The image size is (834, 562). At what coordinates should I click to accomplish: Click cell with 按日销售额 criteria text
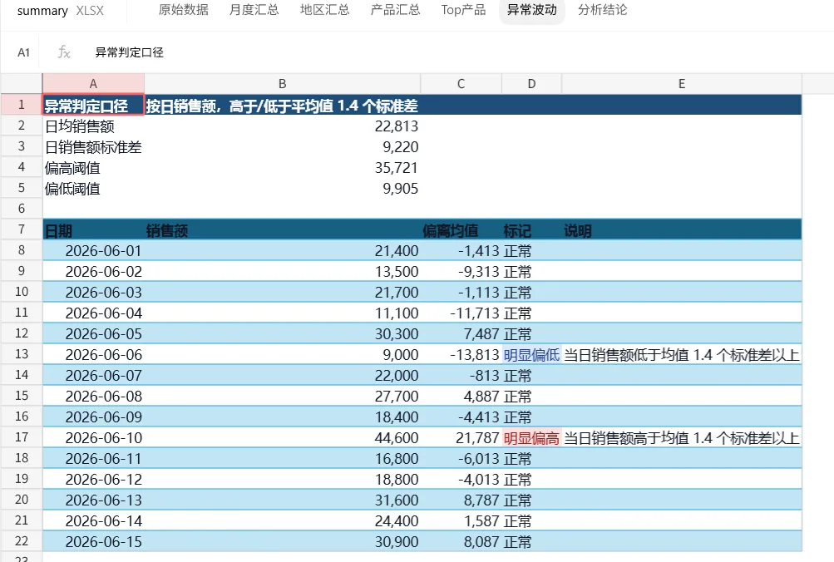283,106
